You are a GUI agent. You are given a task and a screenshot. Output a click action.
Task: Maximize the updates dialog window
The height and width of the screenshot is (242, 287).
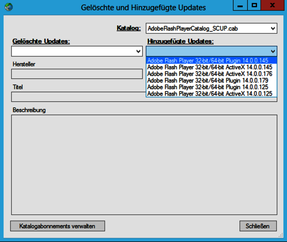[x=254, y=5]
